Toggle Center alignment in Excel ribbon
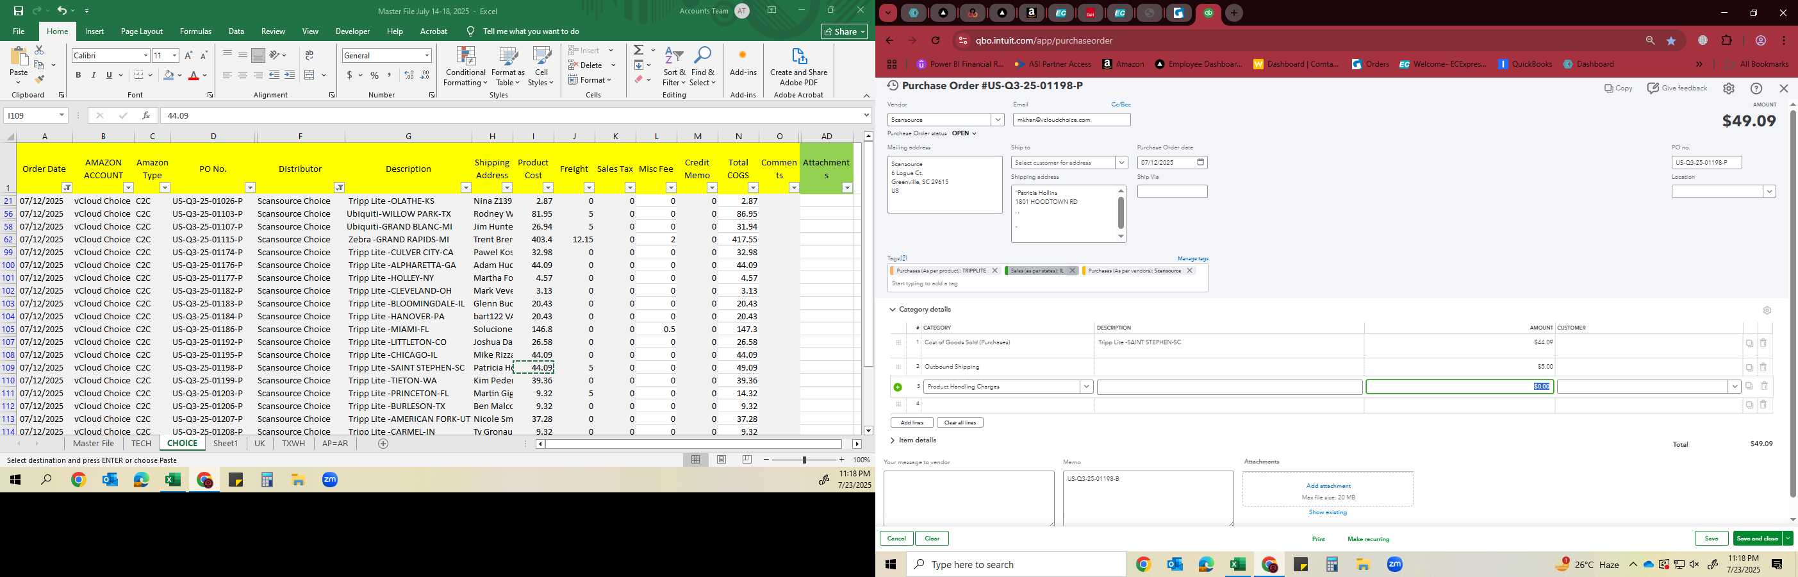1798x577 pixels. point(243,75)
